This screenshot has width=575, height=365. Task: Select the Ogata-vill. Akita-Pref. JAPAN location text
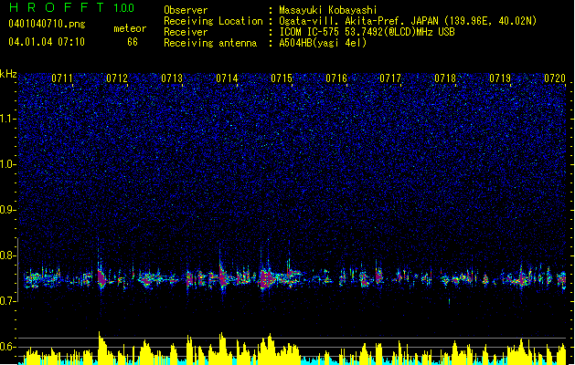pos(408,21)
